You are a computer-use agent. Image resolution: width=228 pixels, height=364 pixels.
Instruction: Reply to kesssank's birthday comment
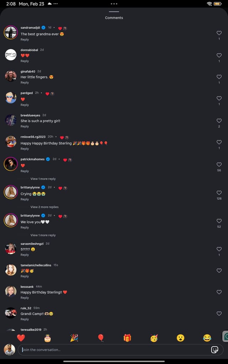click(25, 298)
